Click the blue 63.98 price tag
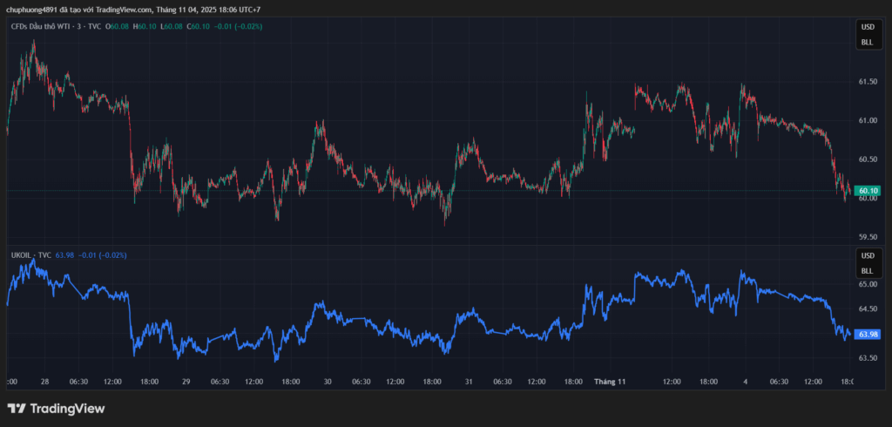Viewport: 892px width, 427px height. (x=868, y=334)
